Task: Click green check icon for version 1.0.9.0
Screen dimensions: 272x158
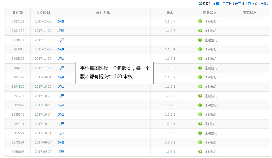Action: point(200,133)
